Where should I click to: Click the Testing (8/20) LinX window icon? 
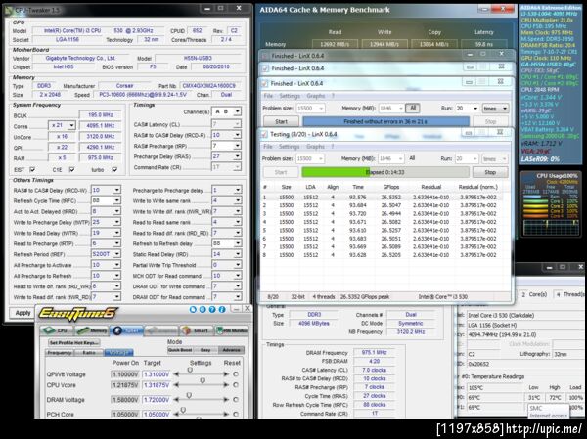pos(264,134)
